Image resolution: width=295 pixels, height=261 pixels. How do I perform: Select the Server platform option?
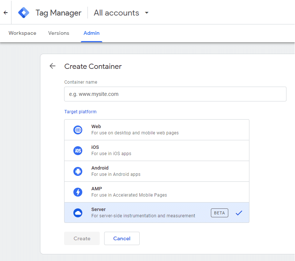click(x=156, y=213)
